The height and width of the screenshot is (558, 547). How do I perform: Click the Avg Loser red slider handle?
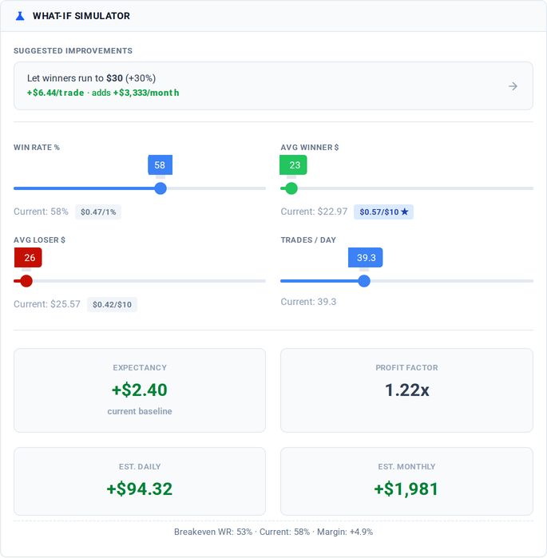click(26, 281)
